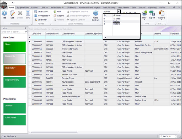Click the Hold History tile

click(14, 71)
